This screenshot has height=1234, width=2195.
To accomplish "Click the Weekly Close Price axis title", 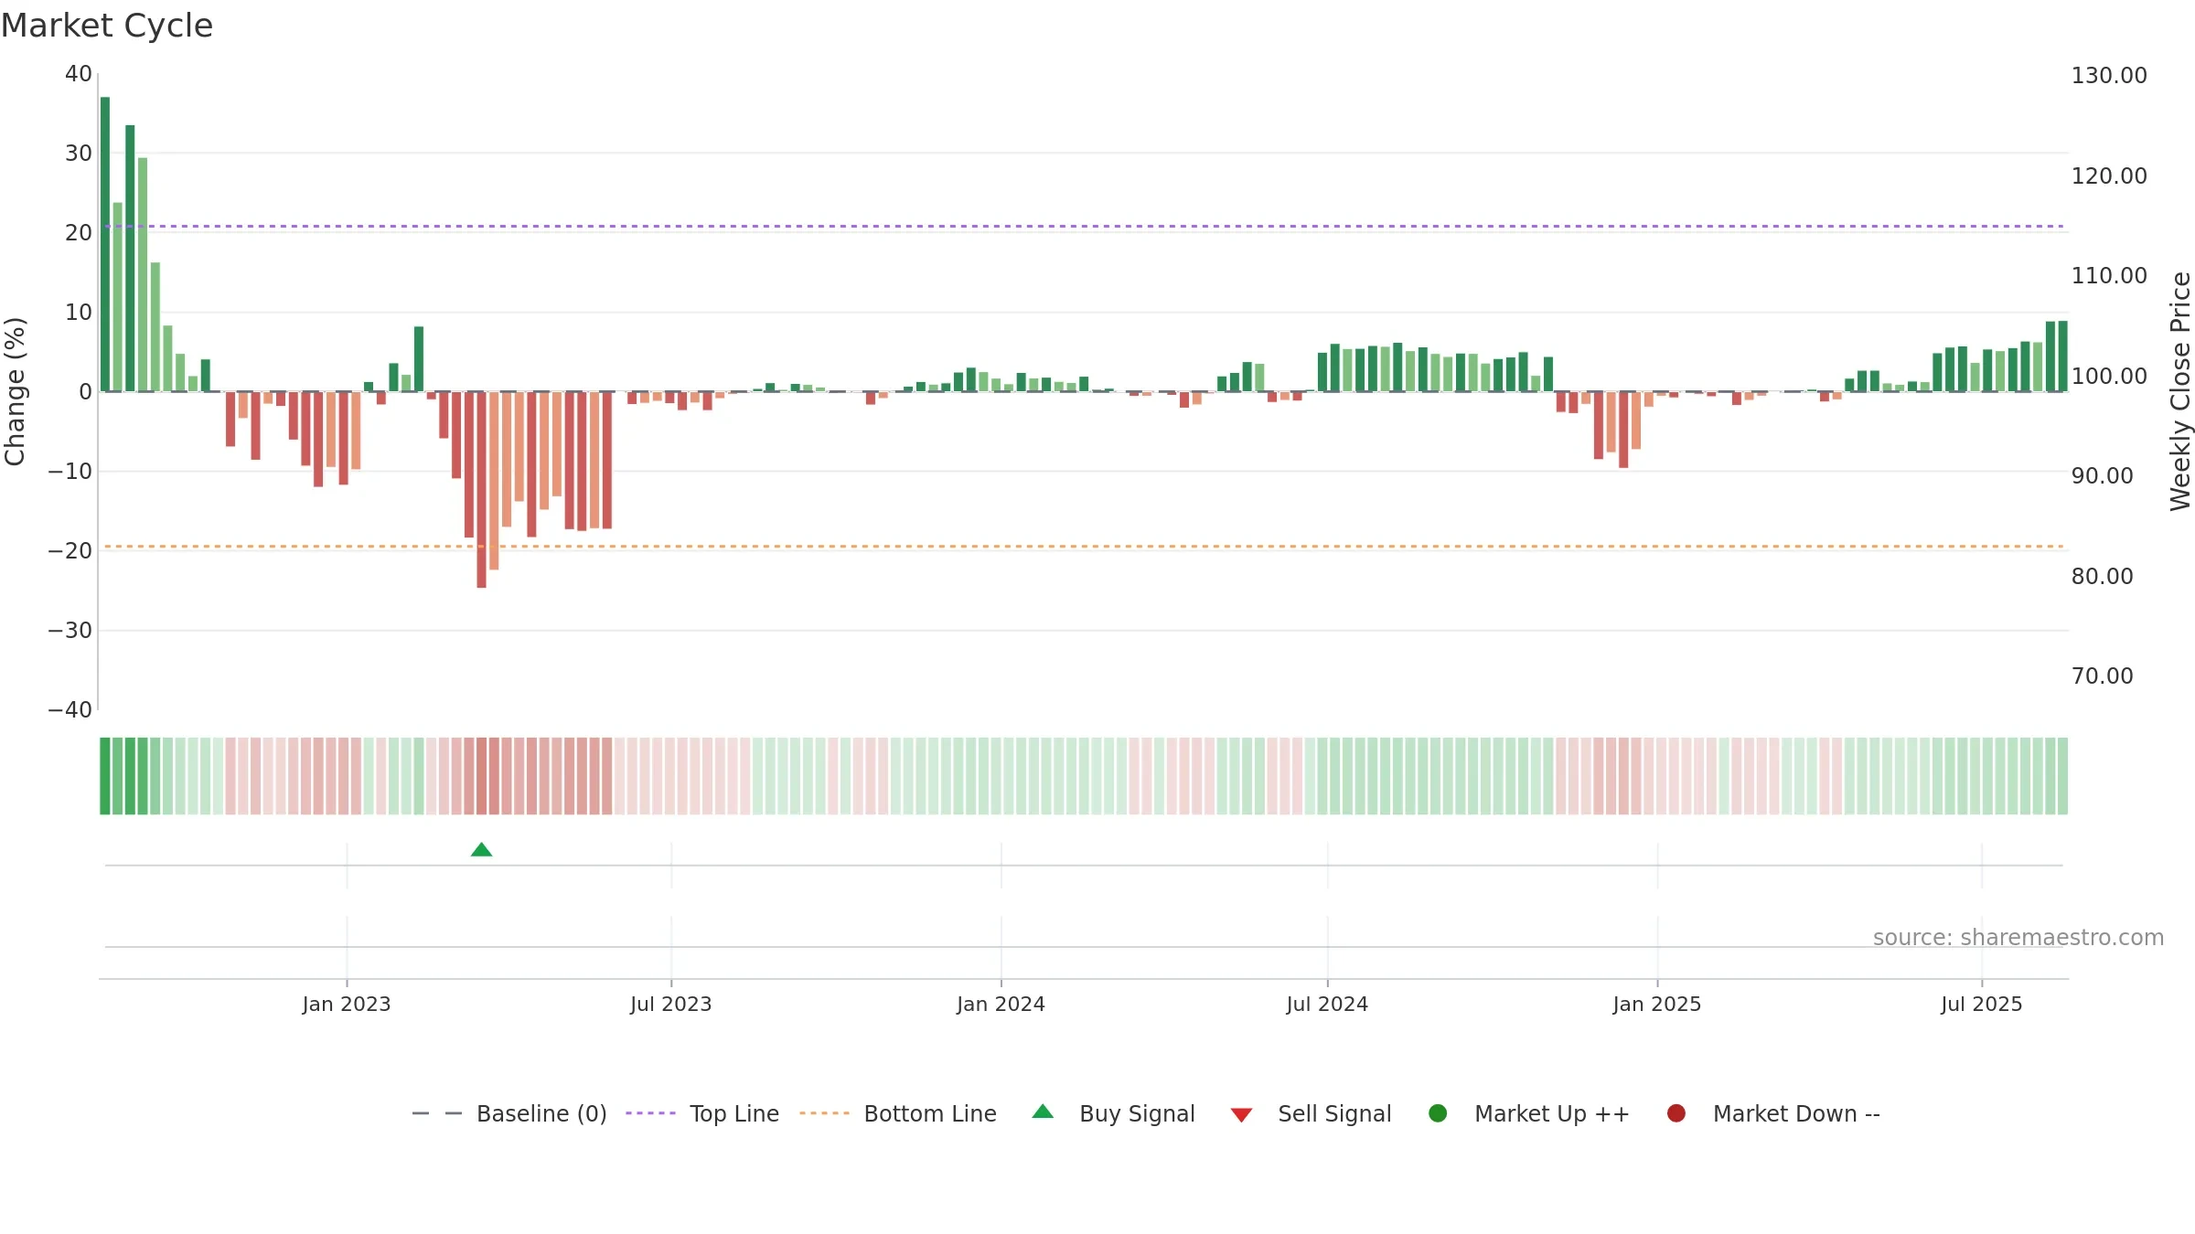I will (2181, 391).
